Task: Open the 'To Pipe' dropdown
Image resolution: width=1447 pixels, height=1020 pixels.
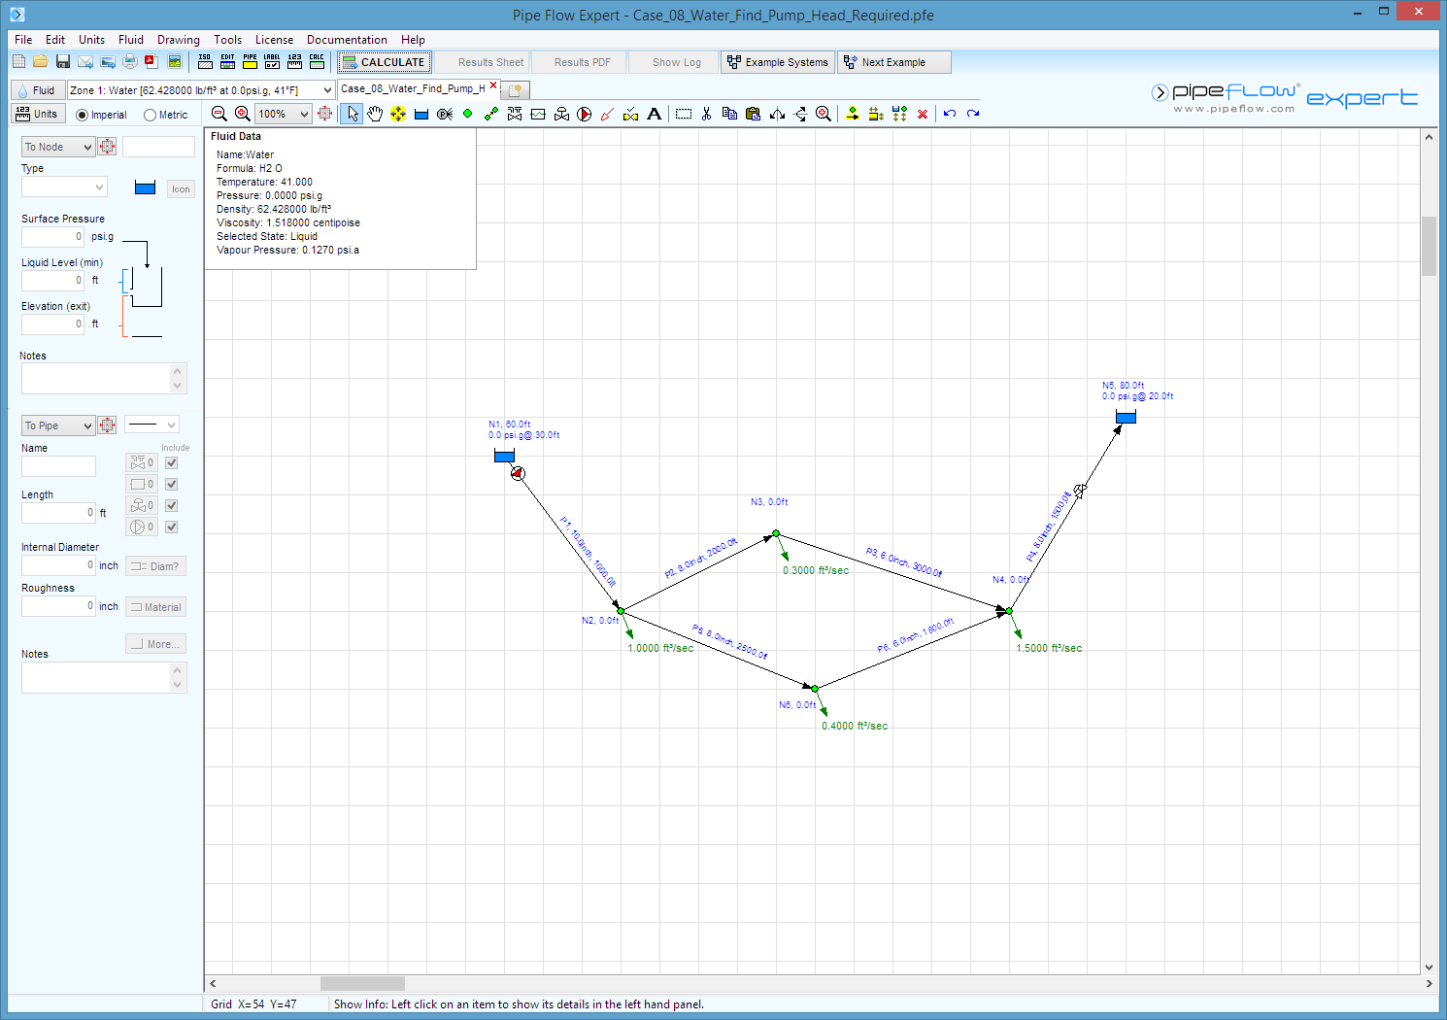Action: pos(58,425)
